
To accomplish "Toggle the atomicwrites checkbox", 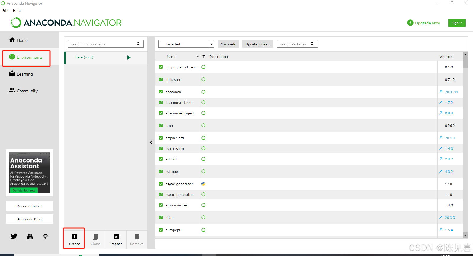I will click(x=161, y=205).
